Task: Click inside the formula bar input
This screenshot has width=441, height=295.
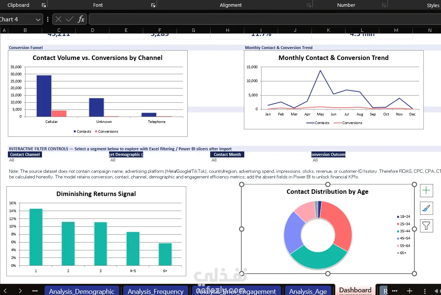Action: click(x=265, y=19)
